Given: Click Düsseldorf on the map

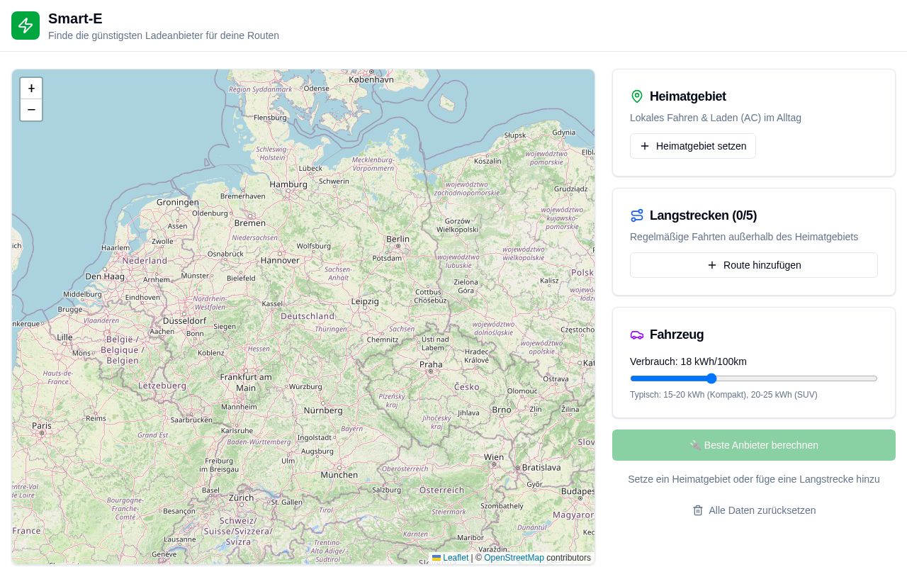Looking at the screenshot, I should (x=184, y=320).
